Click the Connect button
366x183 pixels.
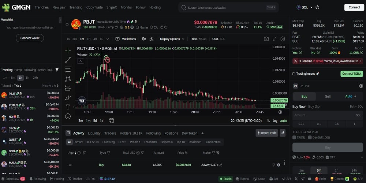(x=354, y=7)
